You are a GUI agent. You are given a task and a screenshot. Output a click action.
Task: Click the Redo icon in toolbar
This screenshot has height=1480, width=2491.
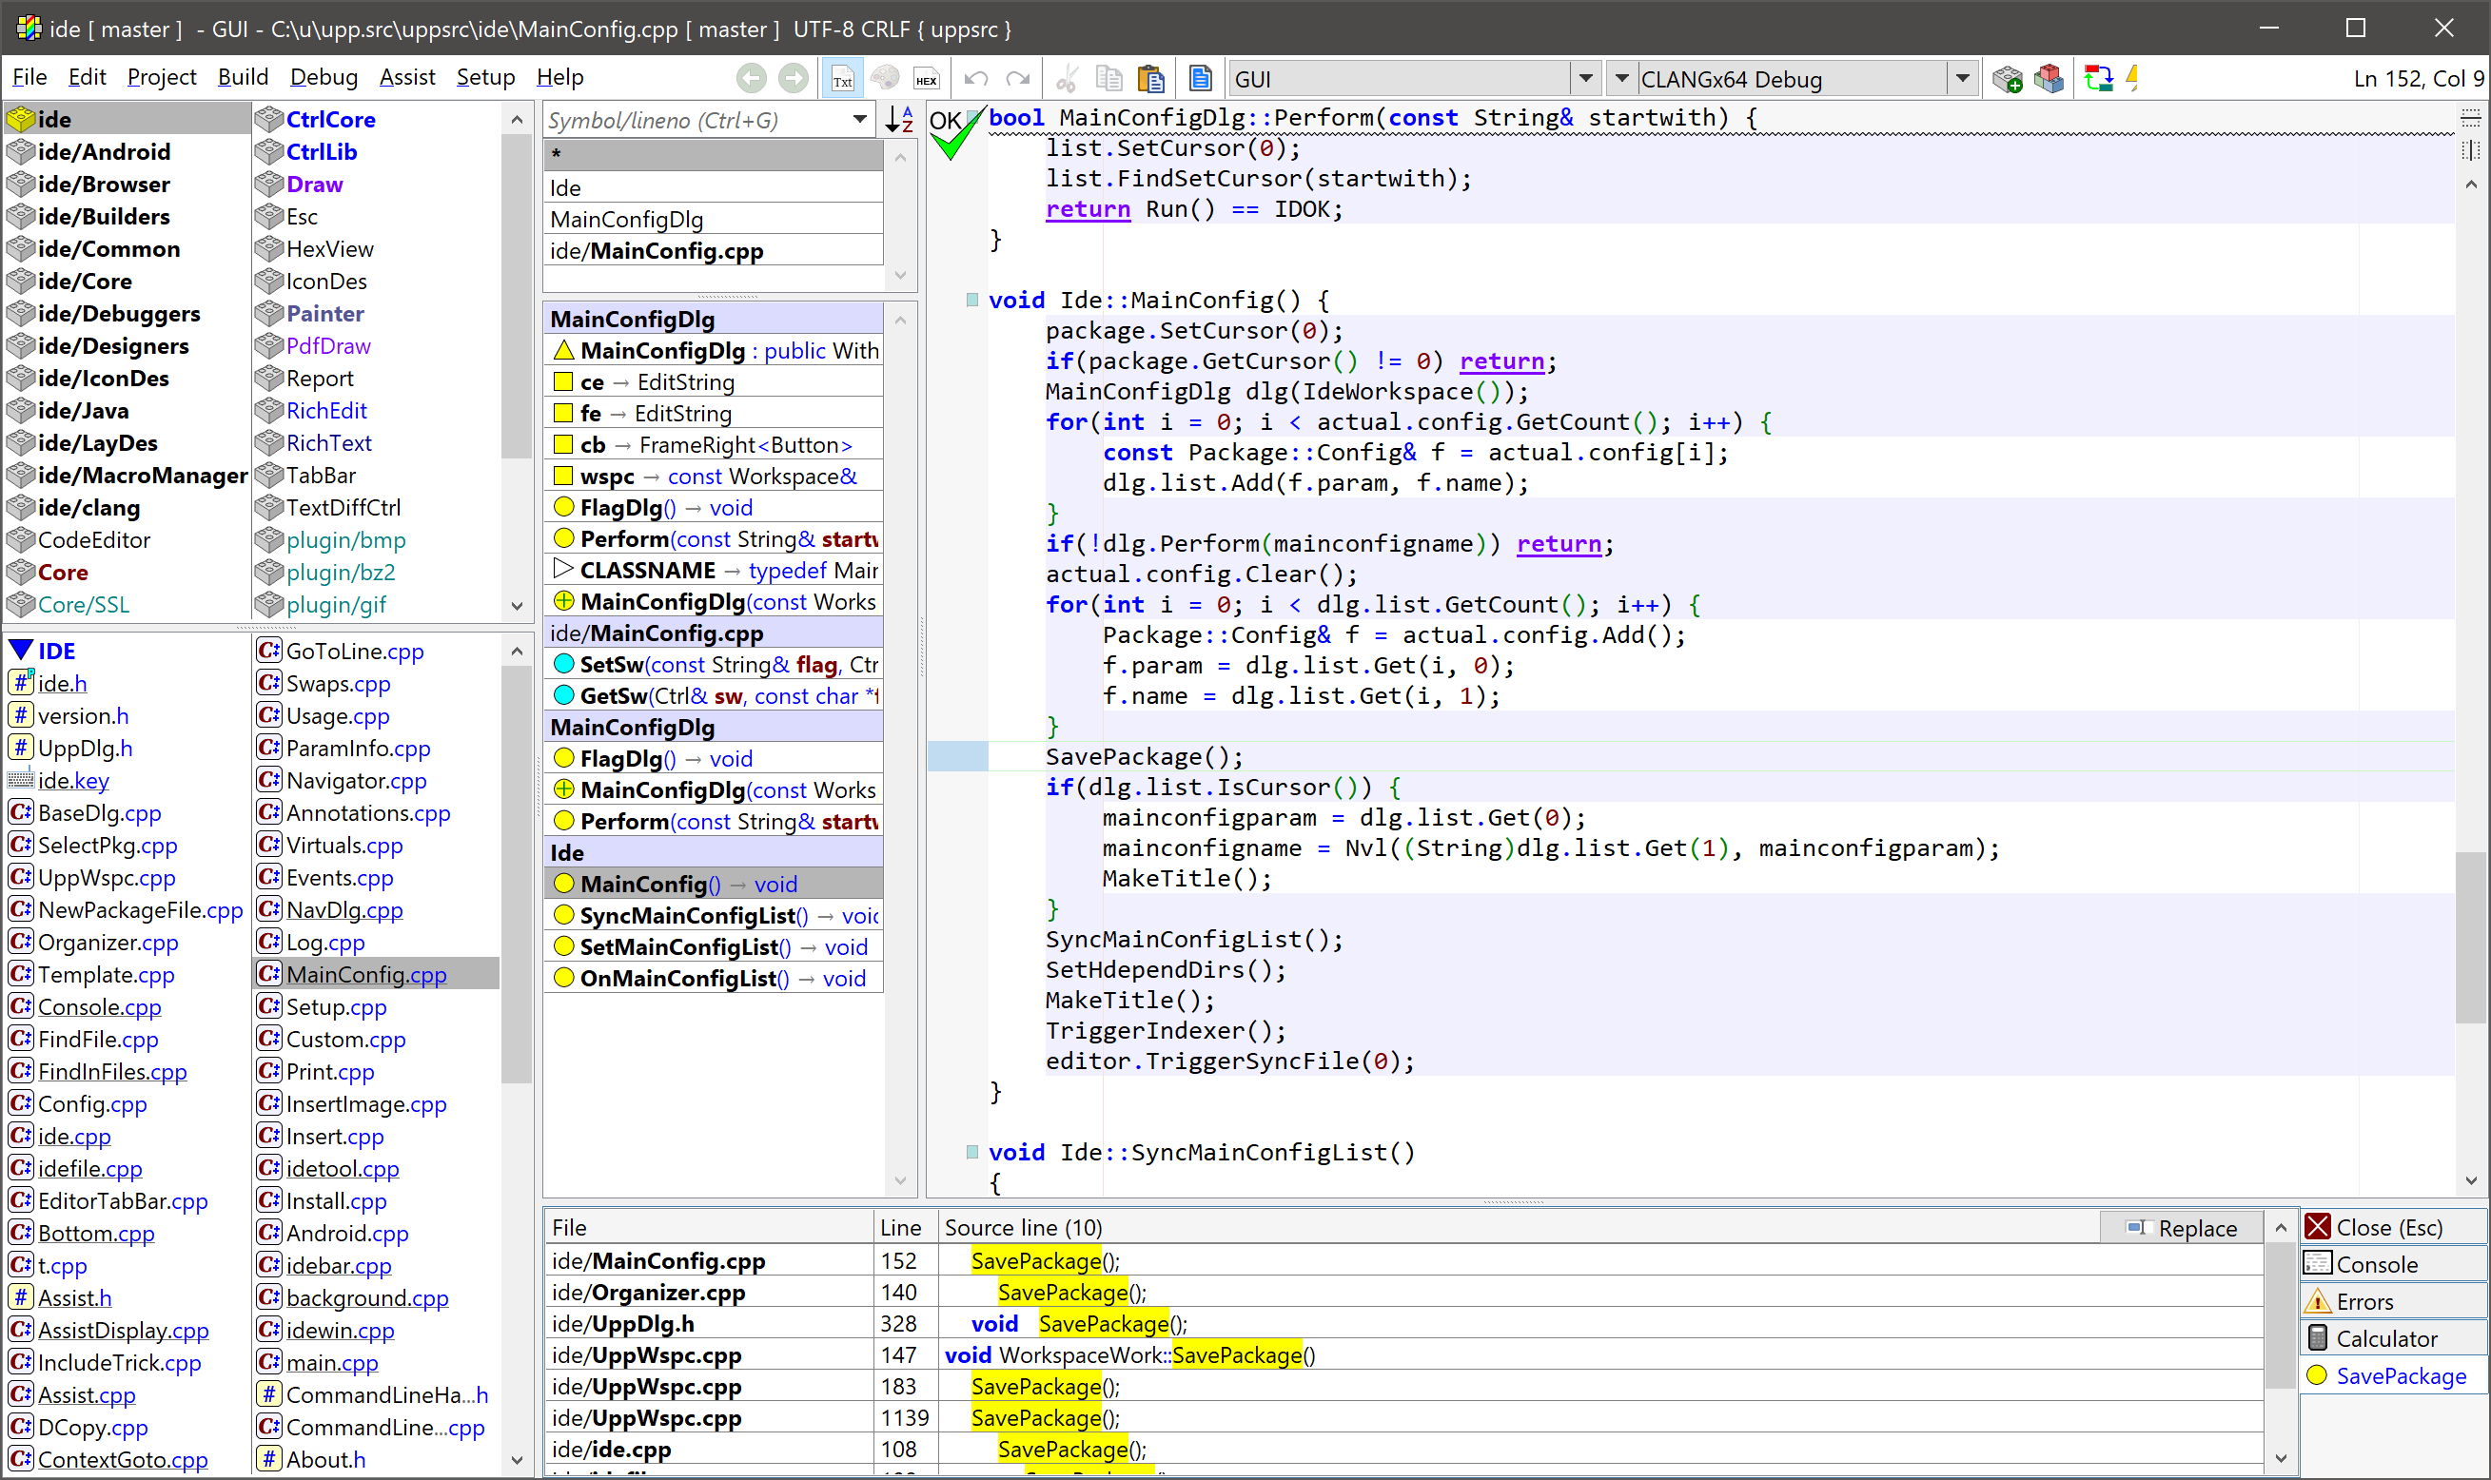click(x=1017, y=79)
